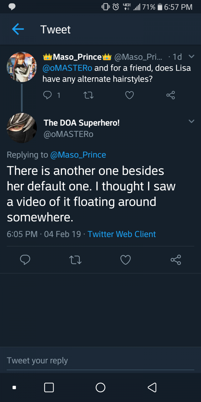The width and height of the screenshot is (201, 402).
Task: Open the @oMASTERo mention link
Action: [x=67, y=68]
